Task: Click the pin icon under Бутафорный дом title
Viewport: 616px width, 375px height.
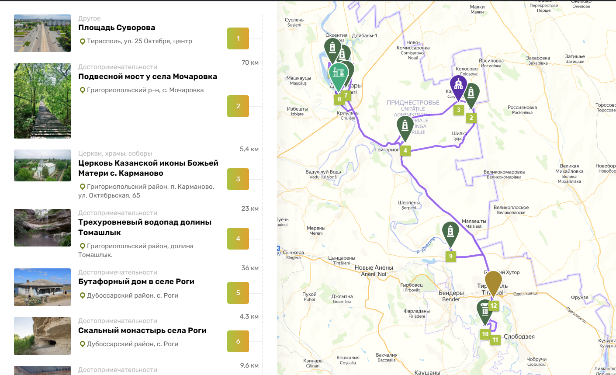Action: tap(82, 296)
